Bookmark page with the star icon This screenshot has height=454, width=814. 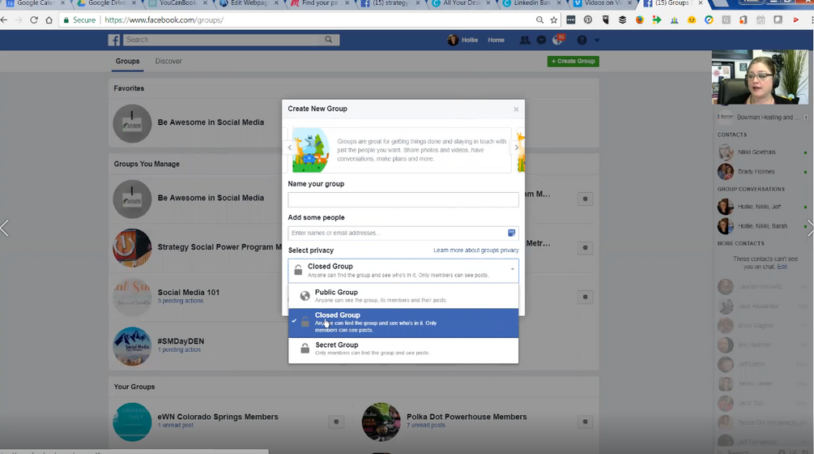[x=554, y=20]
